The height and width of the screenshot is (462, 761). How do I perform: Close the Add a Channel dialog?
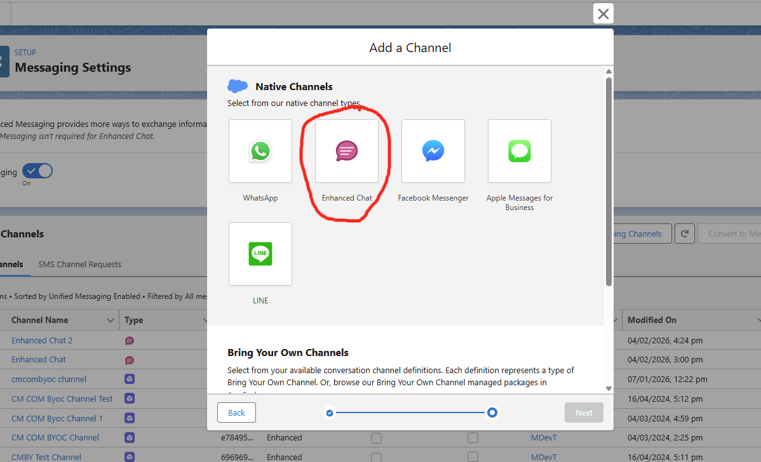[x=603, y=13]
